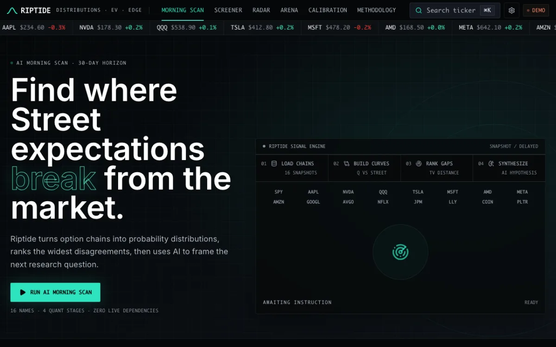Click the Load Chains database icon
The image size is (556, 347).
tap(274, 163)
